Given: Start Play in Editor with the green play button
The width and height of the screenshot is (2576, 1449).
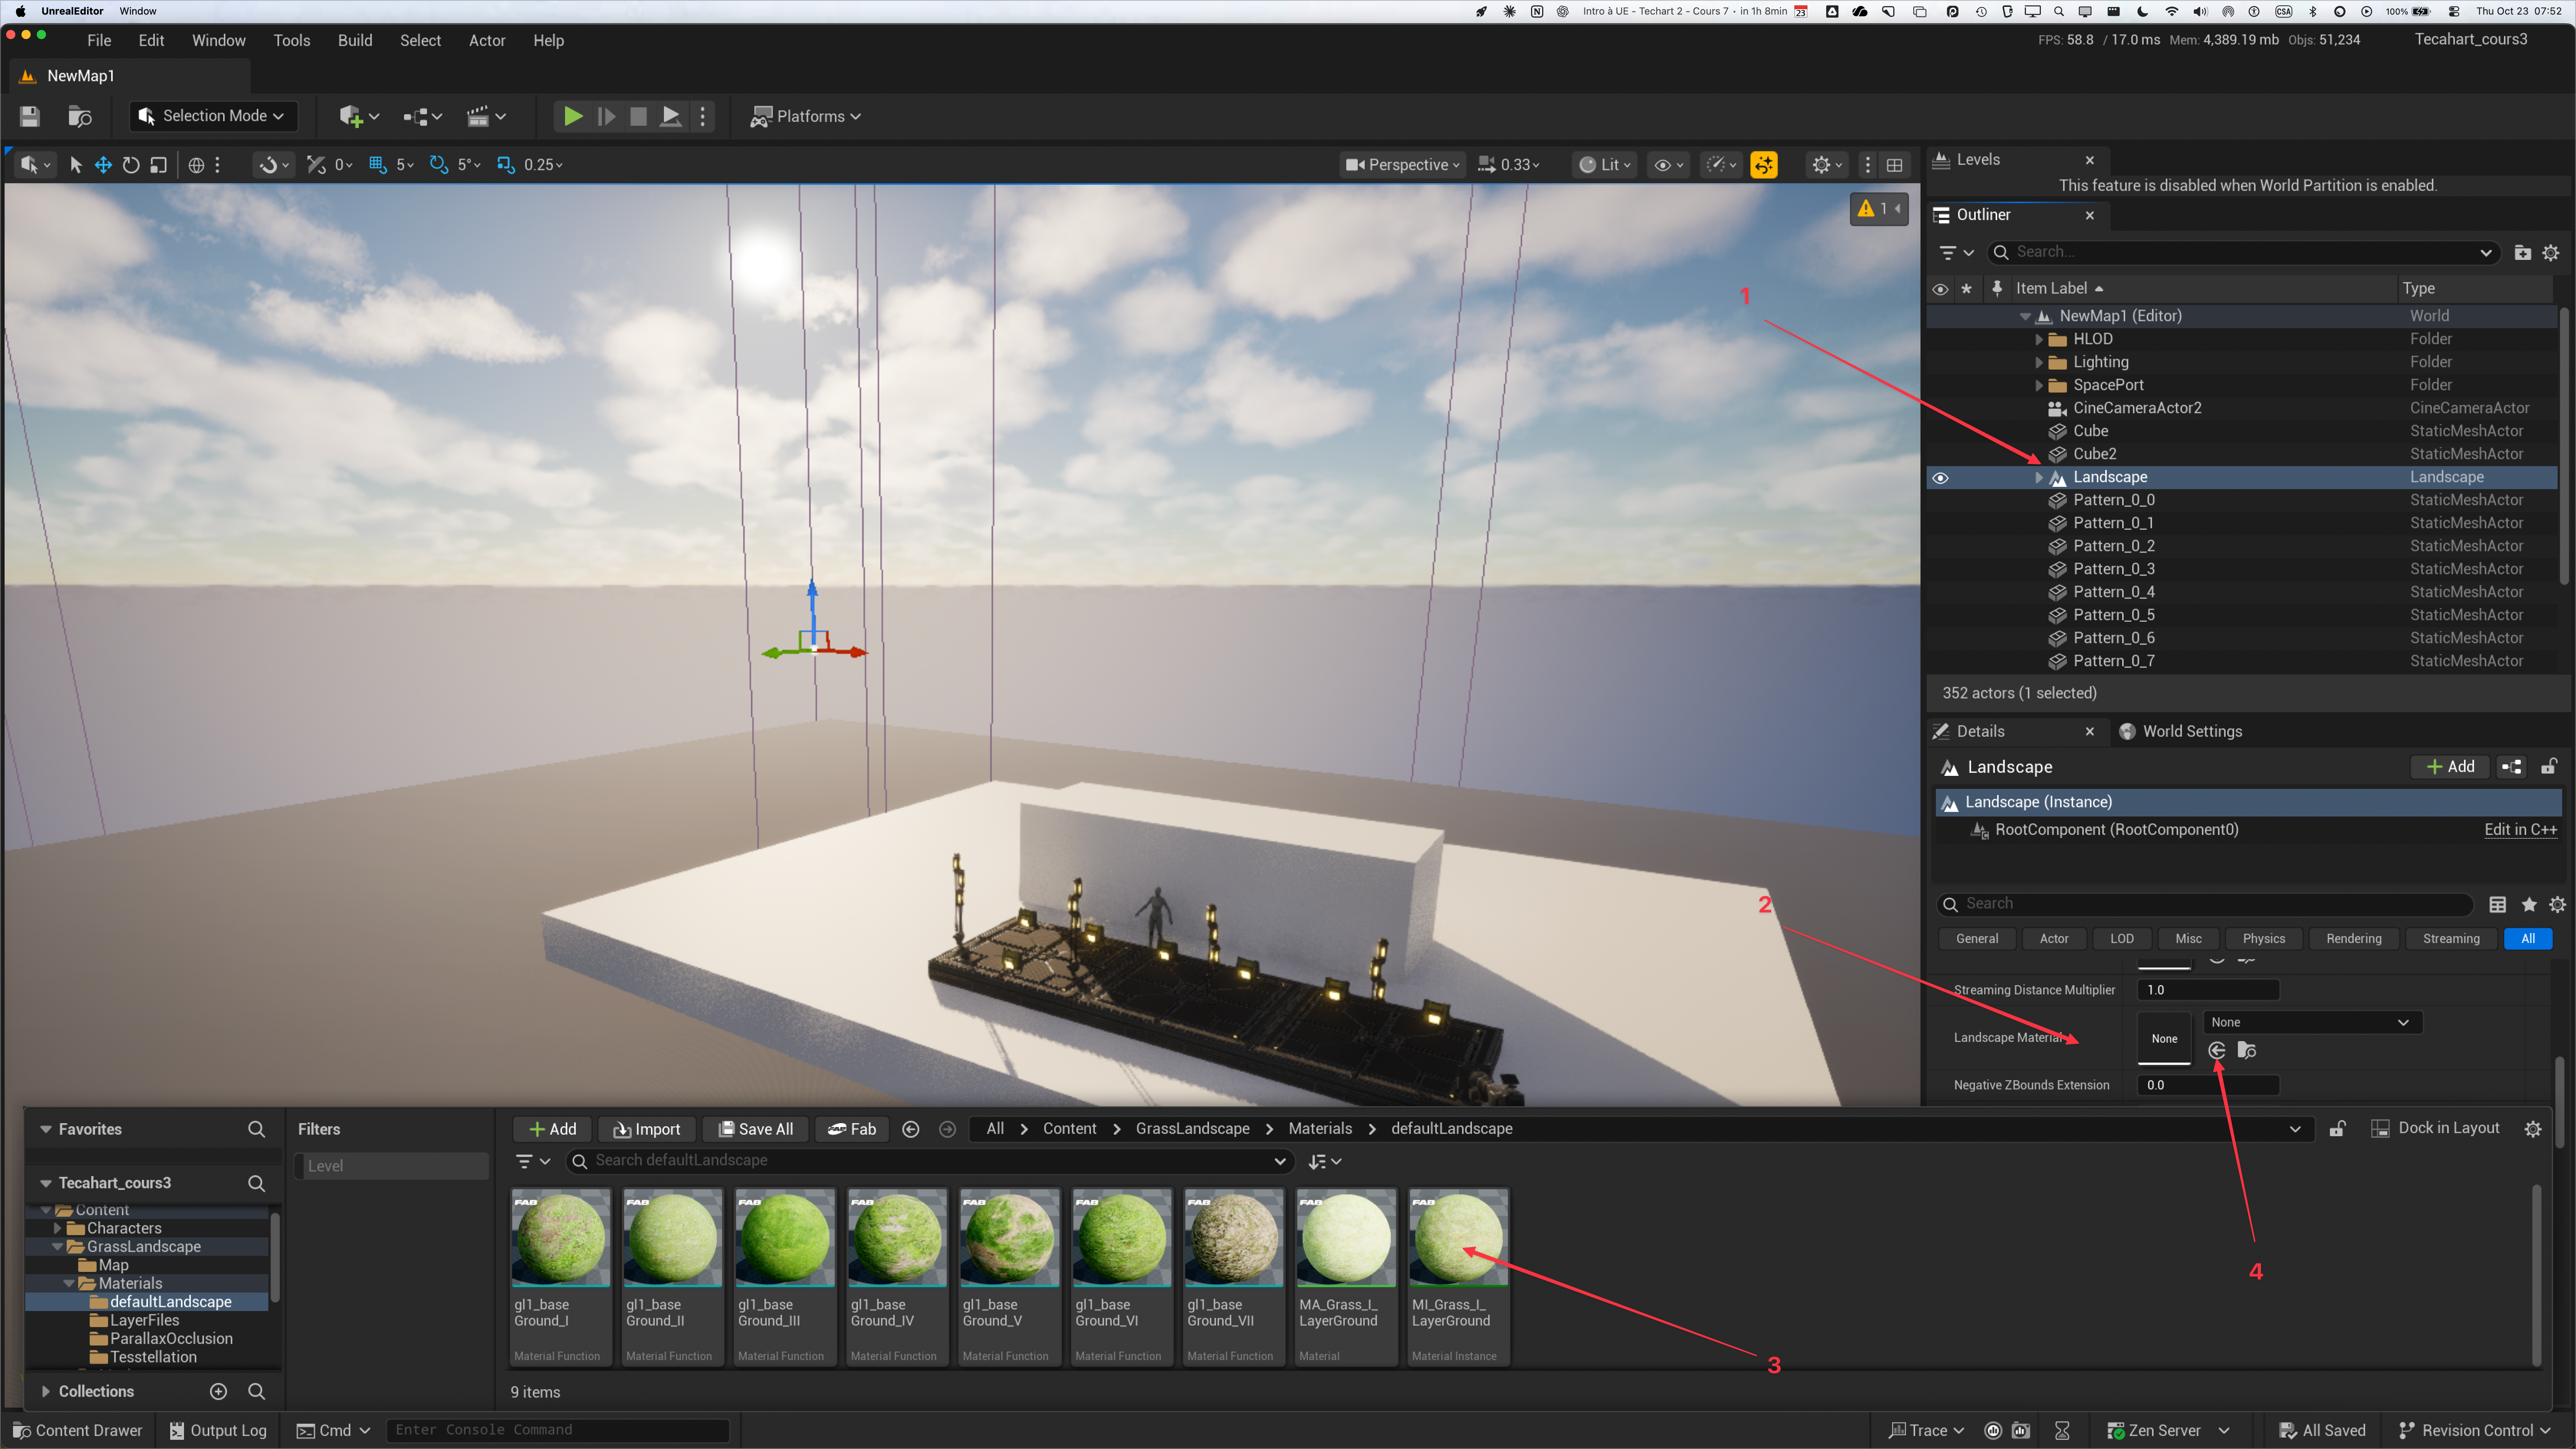Looking at the screenshot, I should (x=573, y=116).
